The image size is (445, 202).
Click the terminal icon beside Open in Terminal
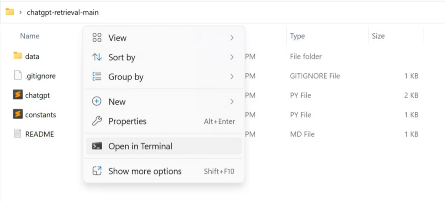pos(97,146)
